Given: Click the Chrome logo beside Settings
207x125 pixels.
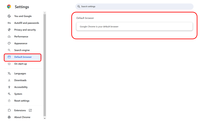Looking at the screenshot, I should (x=9, y=7).
